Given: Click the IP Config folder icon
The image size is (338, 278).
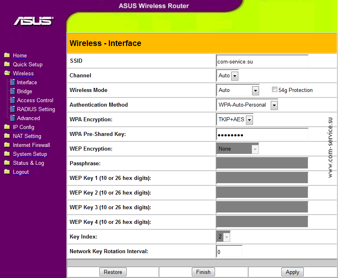Looking at the screenshot, I should point(7,127).
